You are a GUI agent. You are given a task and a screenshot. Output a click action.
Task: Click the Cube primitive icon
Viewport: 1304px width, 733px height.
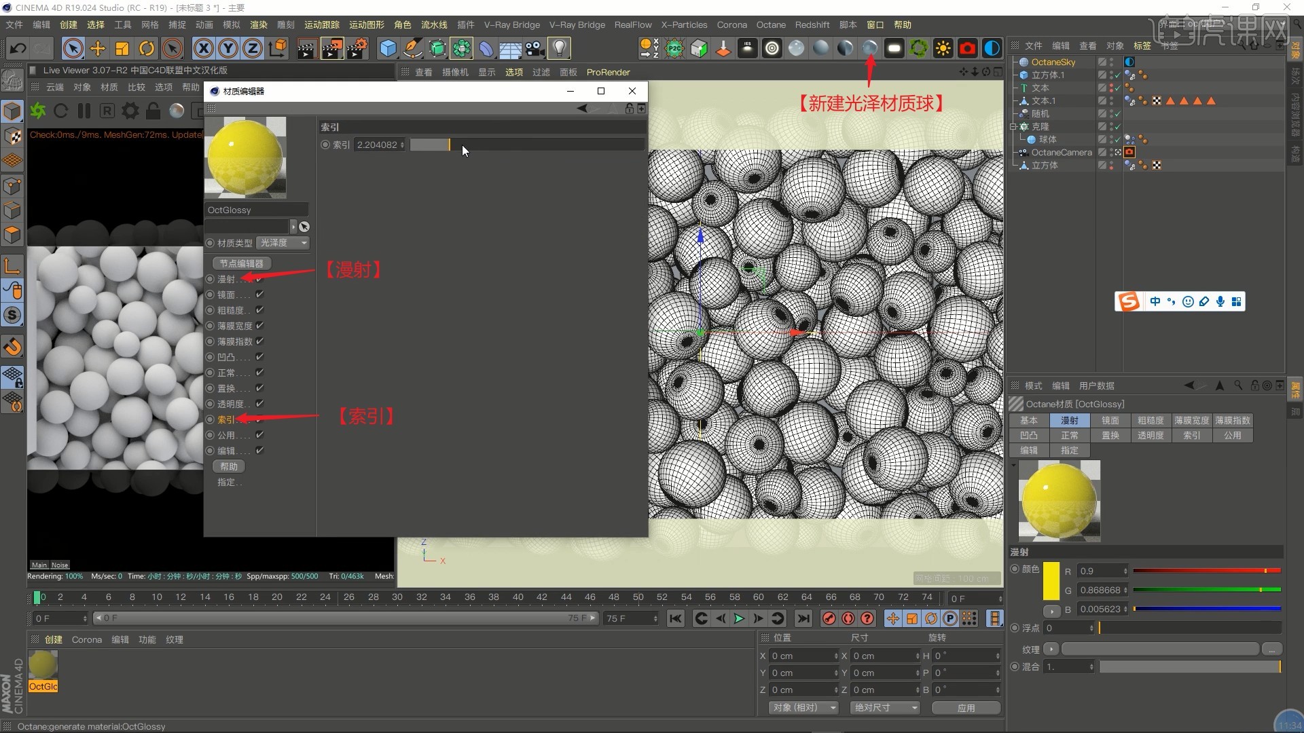tap(388, 48)
